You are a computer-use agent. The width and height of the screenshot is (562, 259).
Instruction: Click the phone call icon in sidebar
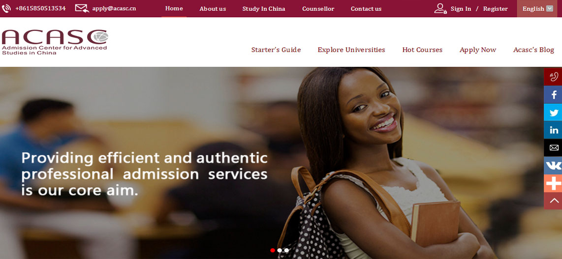[x=553, y=77]
